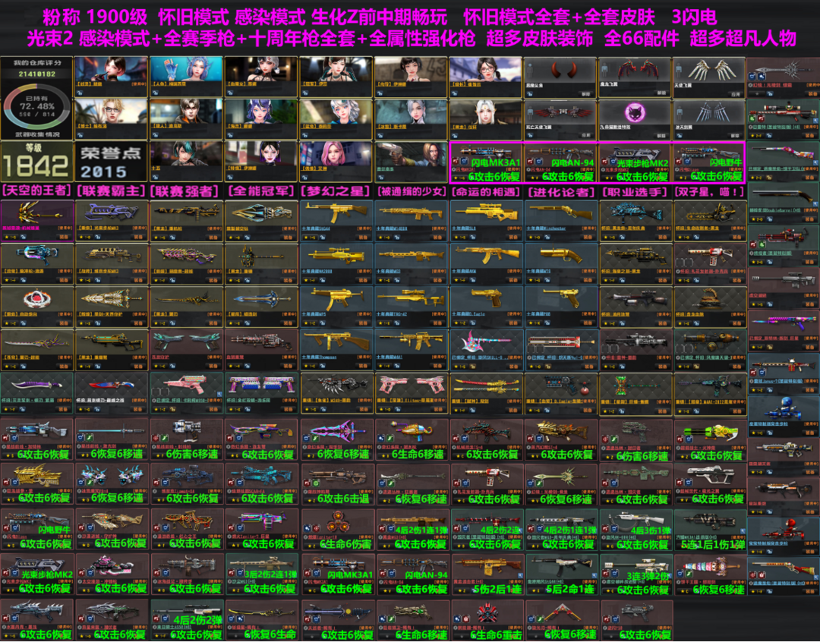Image resolution: width=820 pixels, height=642 pixels.
Task: Click 闪电AN-94 in the pink-framed group
Action: point(560,162)
